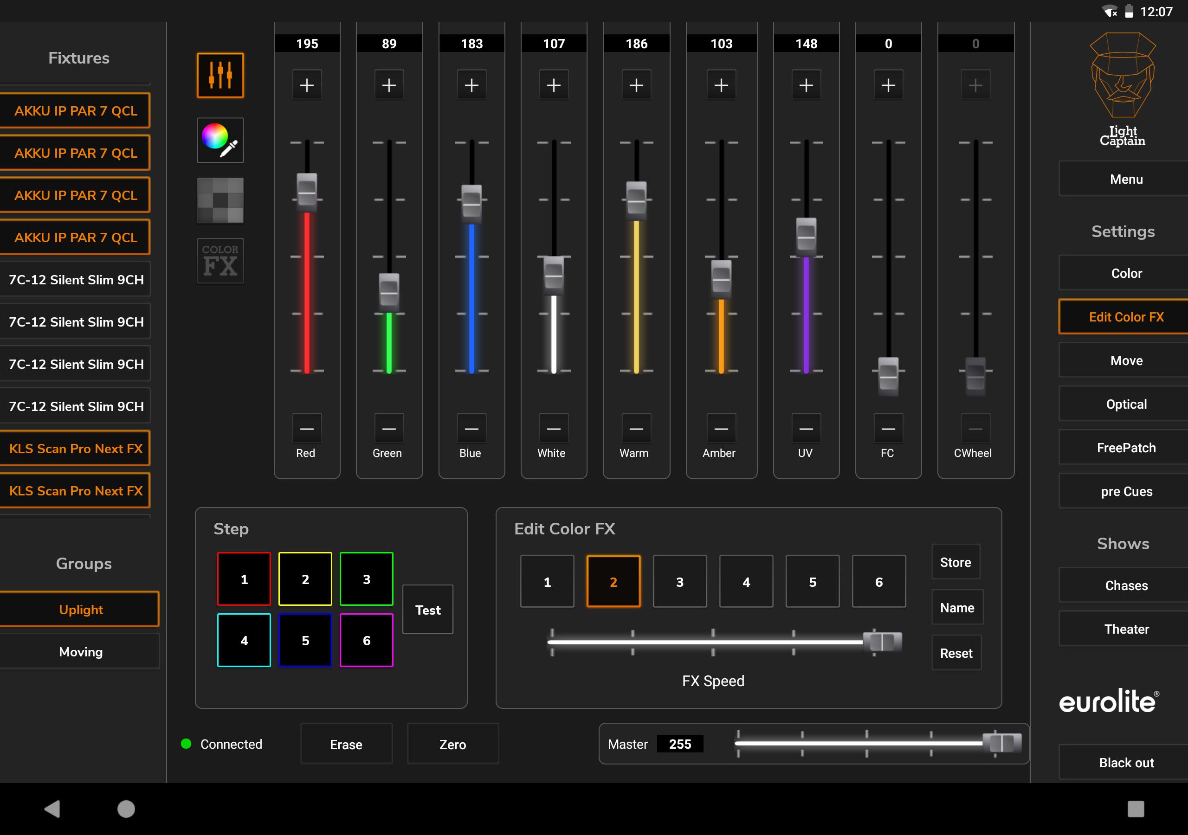The image size is (1188, 835).
Task: Open Theater shows
Action: coord(1124,629)
